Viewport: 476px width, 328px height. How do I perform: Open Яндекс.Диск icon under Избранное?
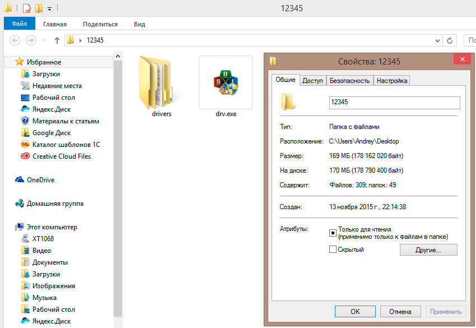point(25,109)
